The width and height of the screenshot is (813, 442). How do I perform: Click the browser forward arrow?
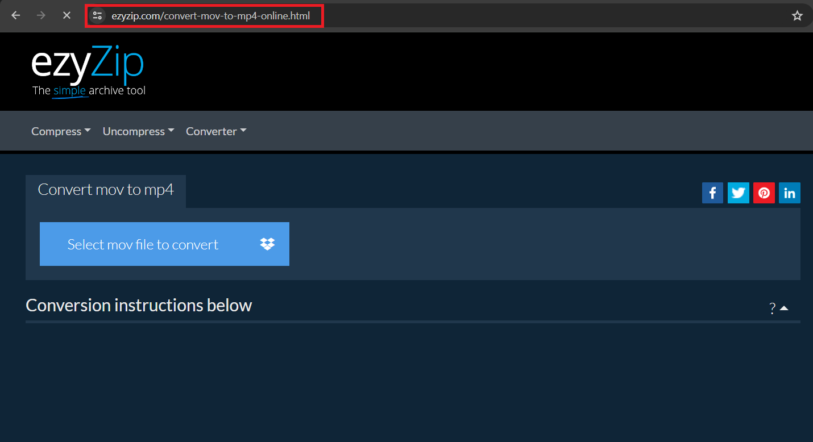(40, 15)
